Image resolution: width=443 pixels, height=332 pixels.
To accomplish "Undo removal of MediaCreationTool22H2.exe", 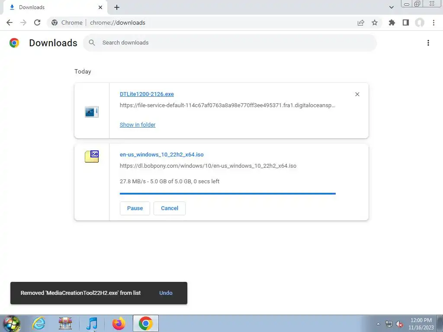I will (x=166, y=293).
